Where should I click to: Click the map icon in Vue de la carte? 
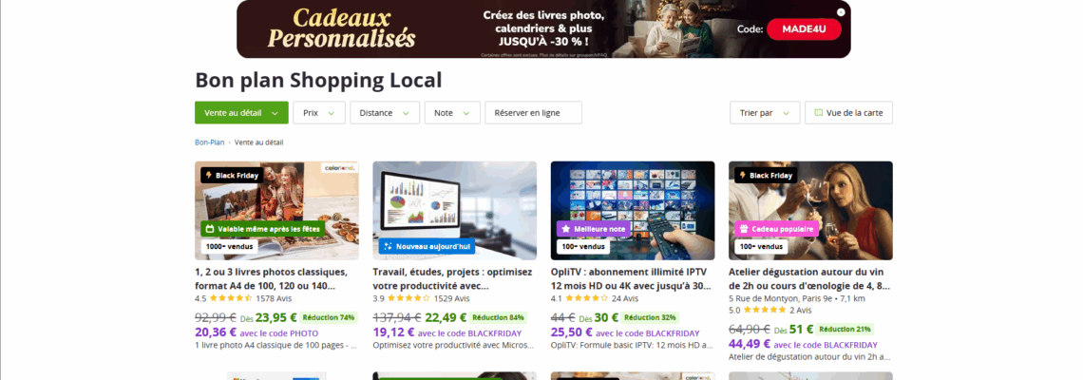coord(819,113)
